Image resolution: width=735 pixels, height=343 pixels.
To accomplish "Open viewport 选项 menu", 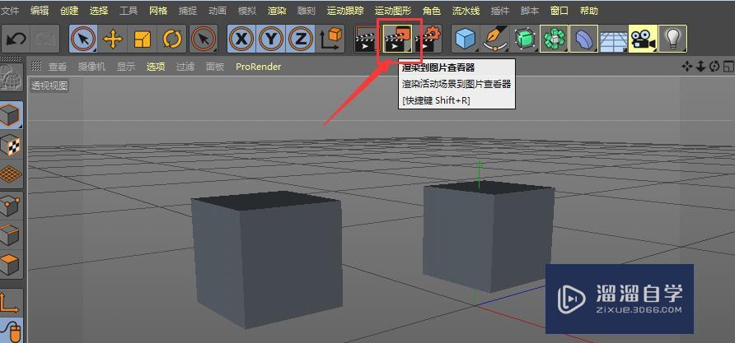I will pyautogui.click(x=156, y=67).
